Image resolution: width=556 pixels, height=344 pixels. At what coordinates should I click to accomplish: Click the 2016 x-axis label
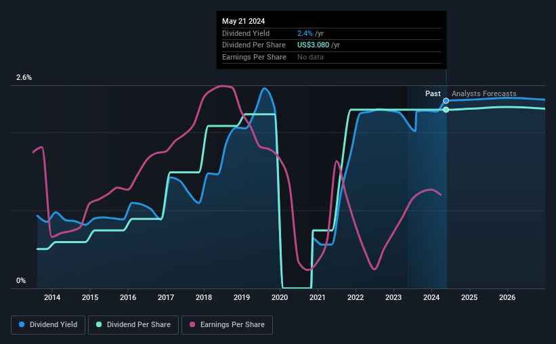(128, 297)
